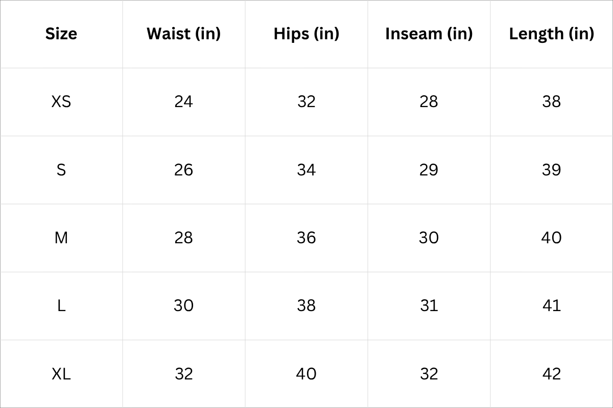The image size is (613, 408).
Task: Select the M size row label
Action: 61,238
